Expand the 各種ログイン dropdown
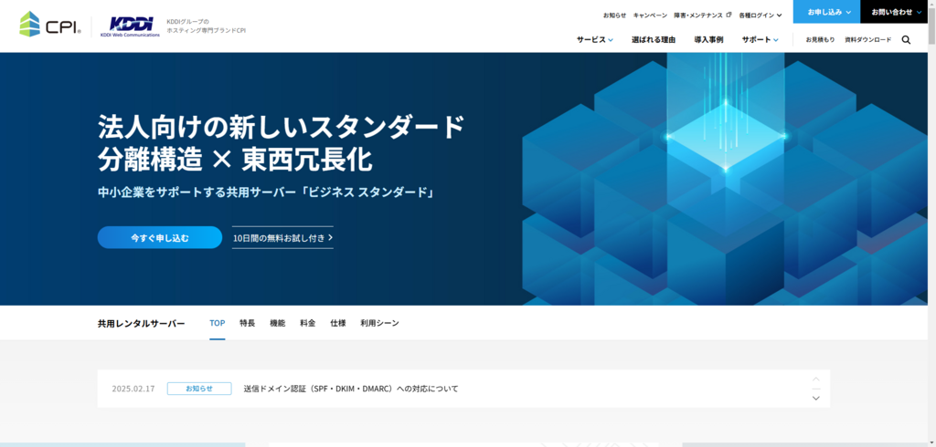This screenshot has width=936, height=447. [x=760, y=16]
